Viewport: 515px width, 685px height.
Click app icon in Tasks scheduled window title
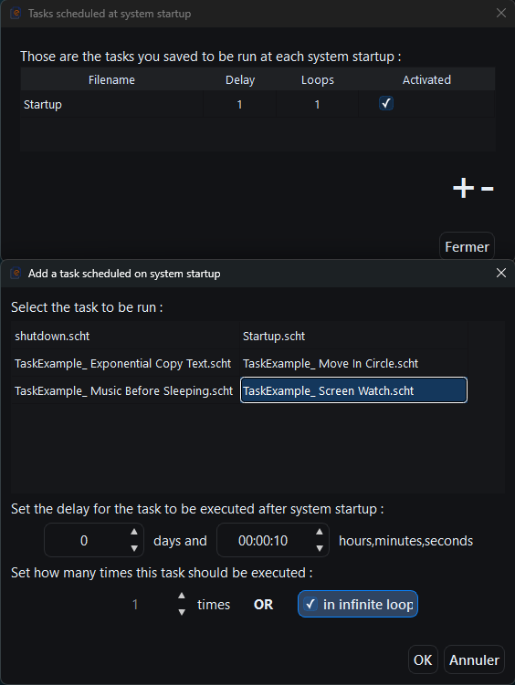16,14
